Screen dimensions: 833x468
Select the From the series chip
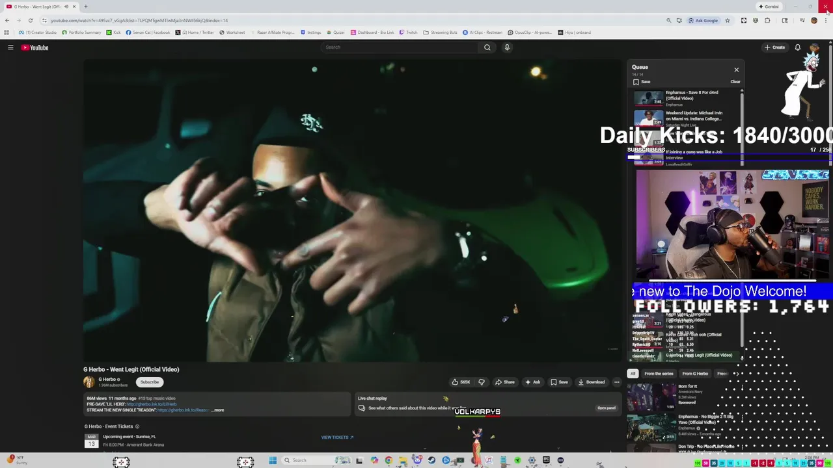point(659,374)
